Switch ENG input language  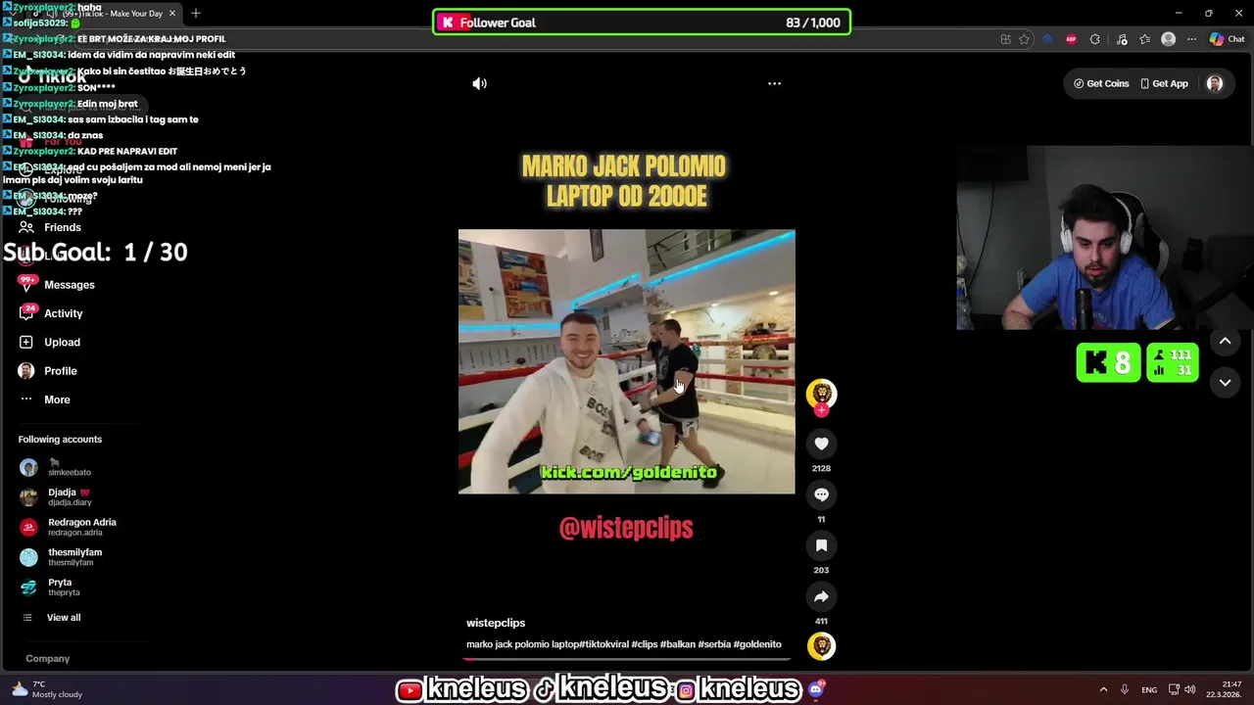point(1149,689)
